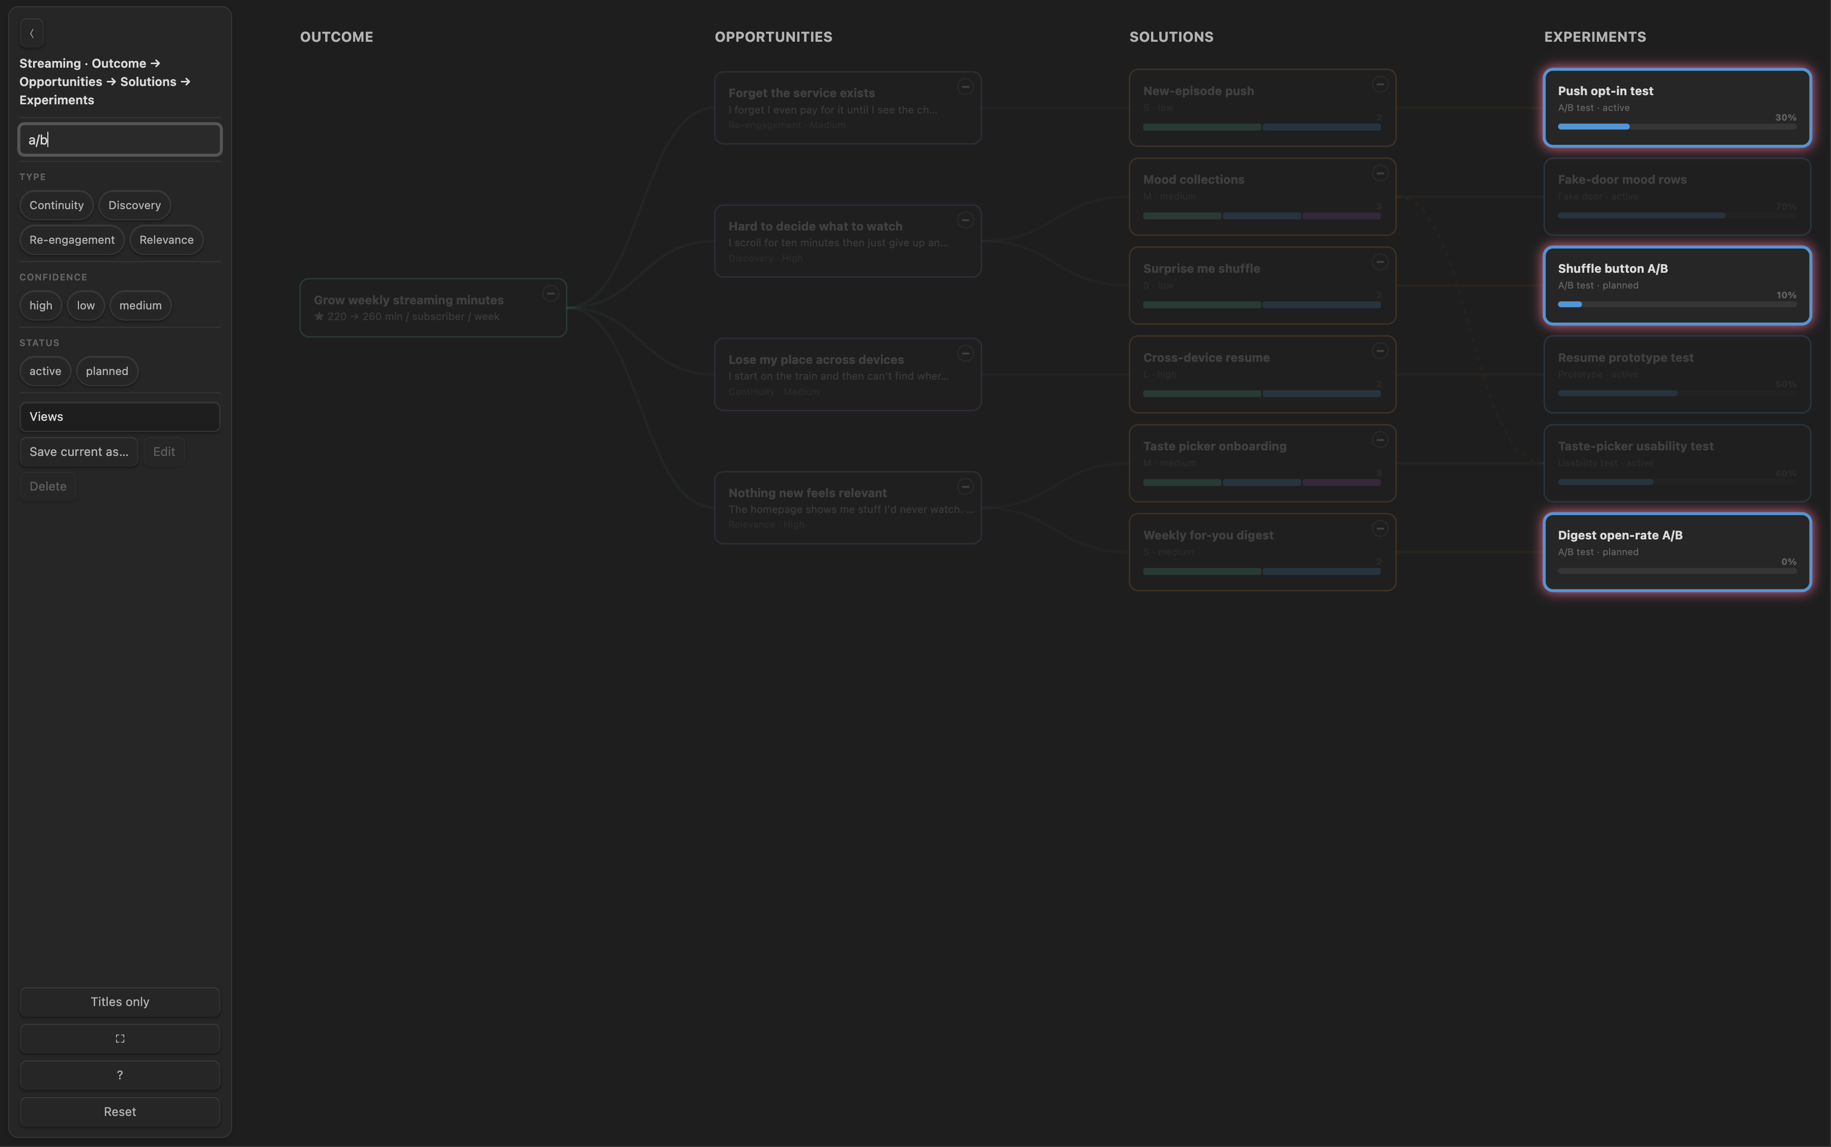Click the 30% label on Push opt-in test
1831x1147 pixels.
click(1786, 118)
